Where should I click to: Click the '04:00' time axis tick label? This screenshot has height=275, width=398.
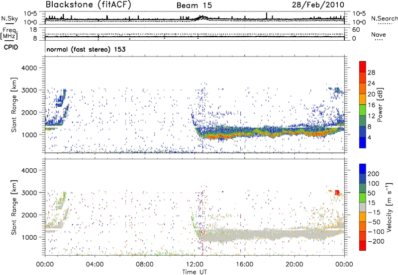point(95,265)
